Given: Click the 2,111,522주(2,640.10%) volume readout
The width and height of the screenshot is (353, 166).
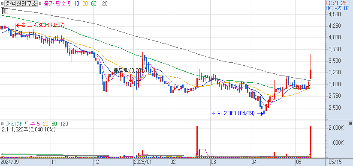Looking at the screenshot, I should [x=29, y=129].
